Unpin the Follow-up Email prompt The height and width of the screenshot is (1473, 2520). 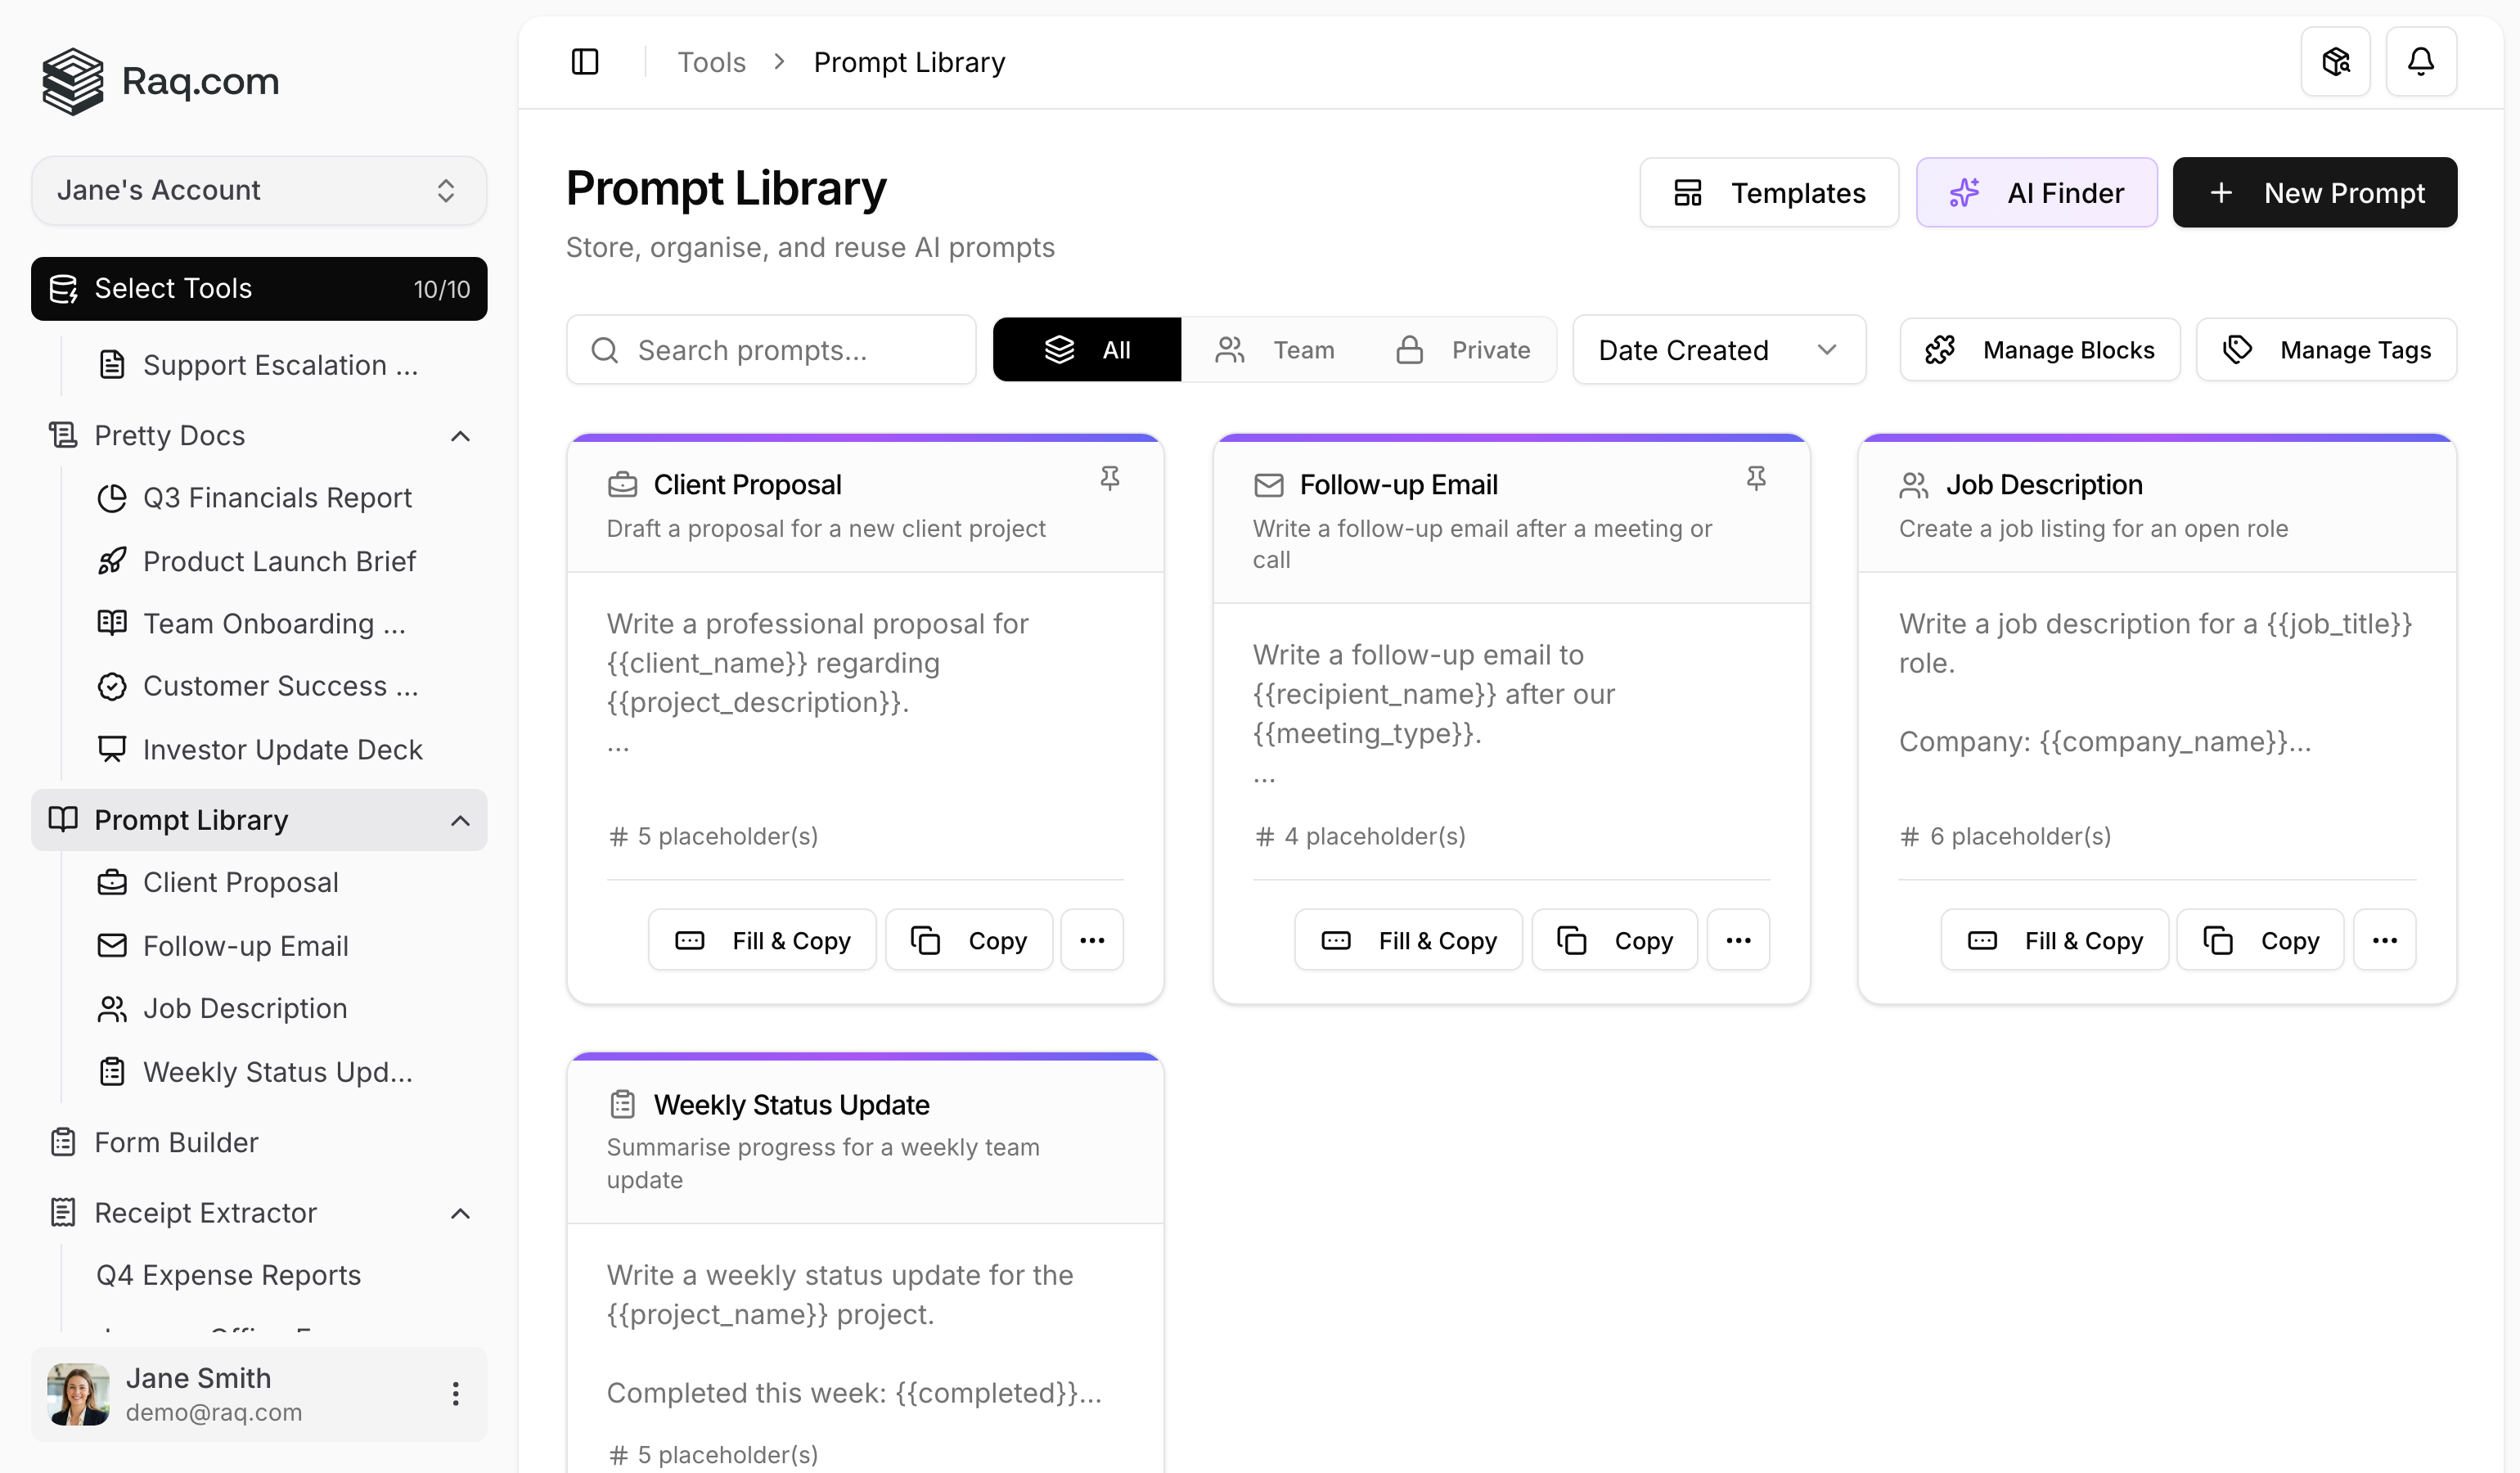[x=1757, y=479]
